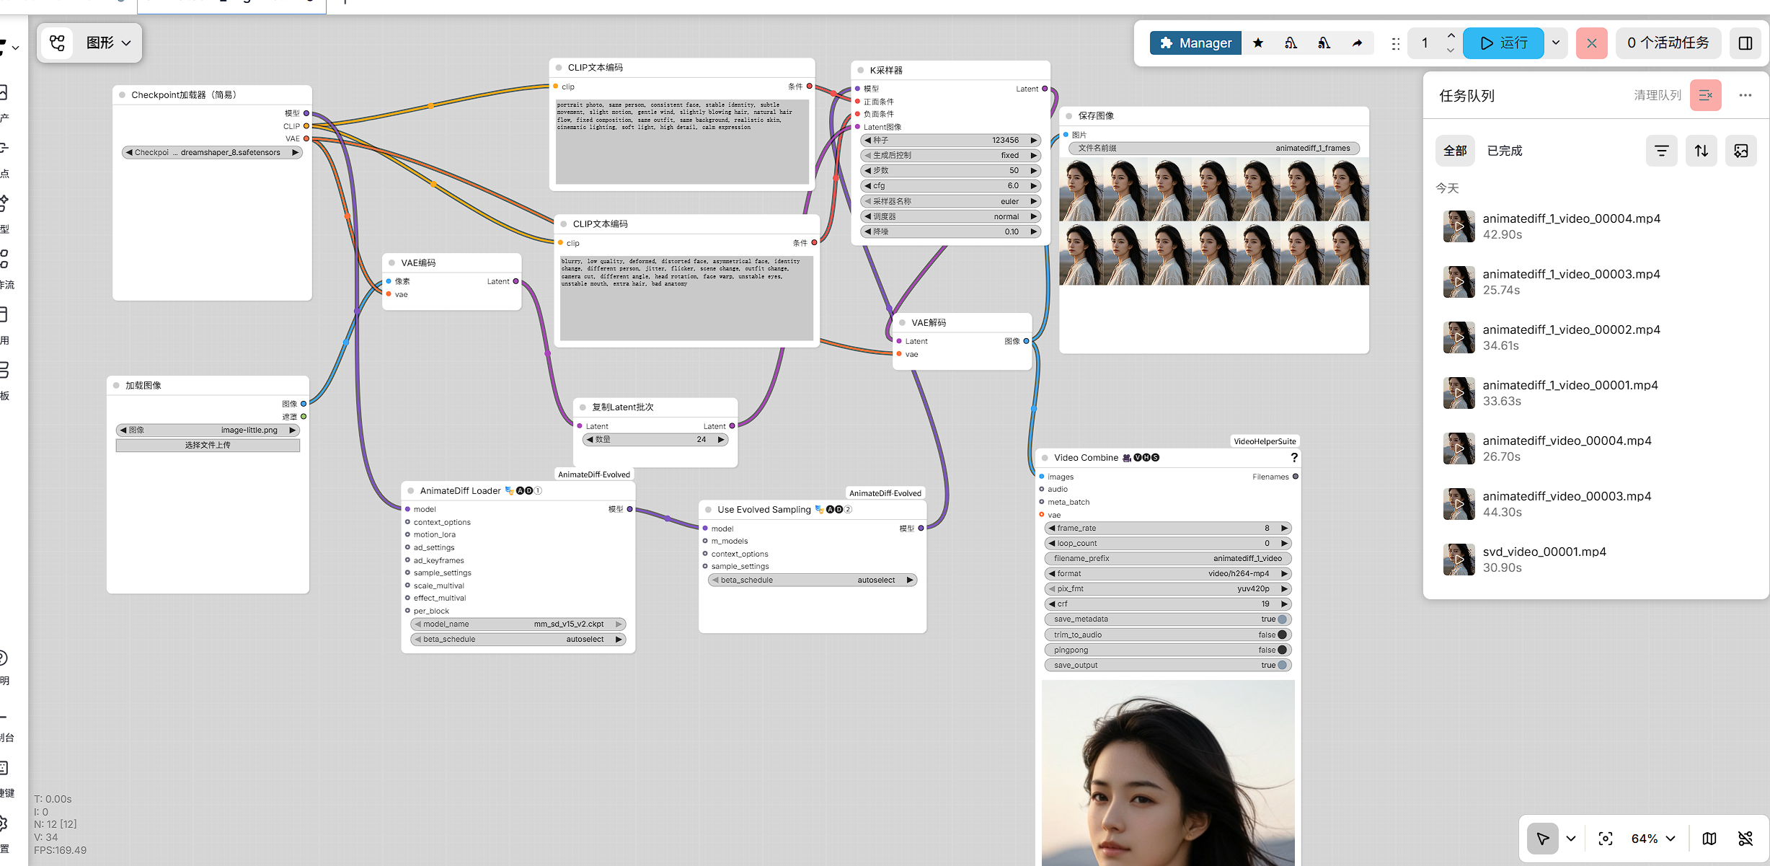The height and width of the screenshot is (866, 1770).
Task: Click the Manager puzzle button
Action: pyautogui.click(x=1195, y=43)
